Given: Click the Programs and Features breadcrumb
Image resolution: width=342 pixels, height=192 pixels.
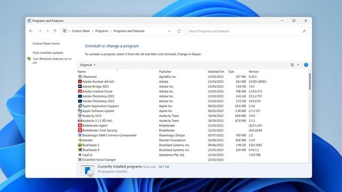Looking at the screenshot, I should tap(129, 31).
